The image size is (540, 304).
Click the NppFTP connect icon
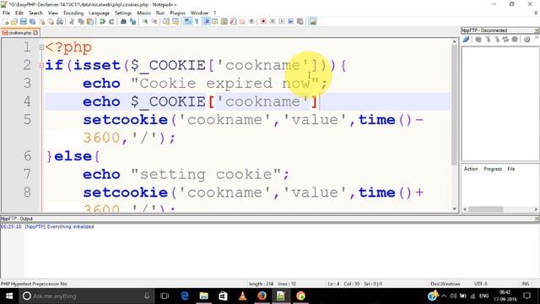coord(466,40)
